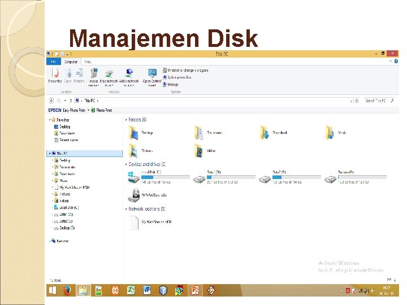Switch to details view layout button
407x305 pixels.
389,280
